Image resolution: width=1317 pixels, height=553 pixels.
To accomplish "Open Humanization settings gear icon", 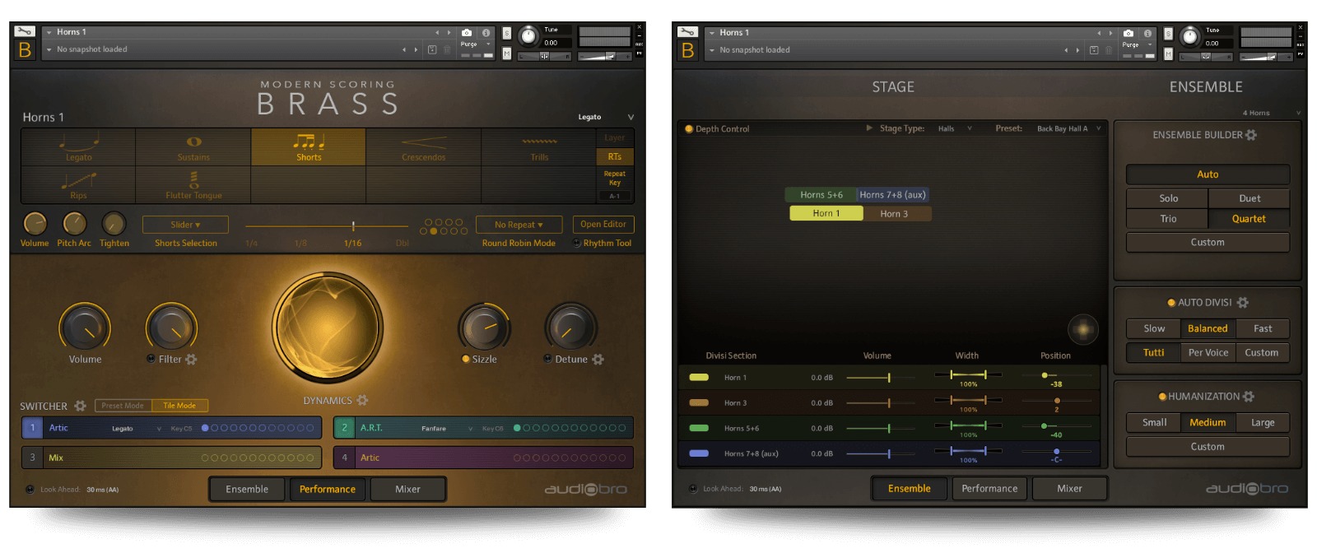I will tap(1249, 397).
